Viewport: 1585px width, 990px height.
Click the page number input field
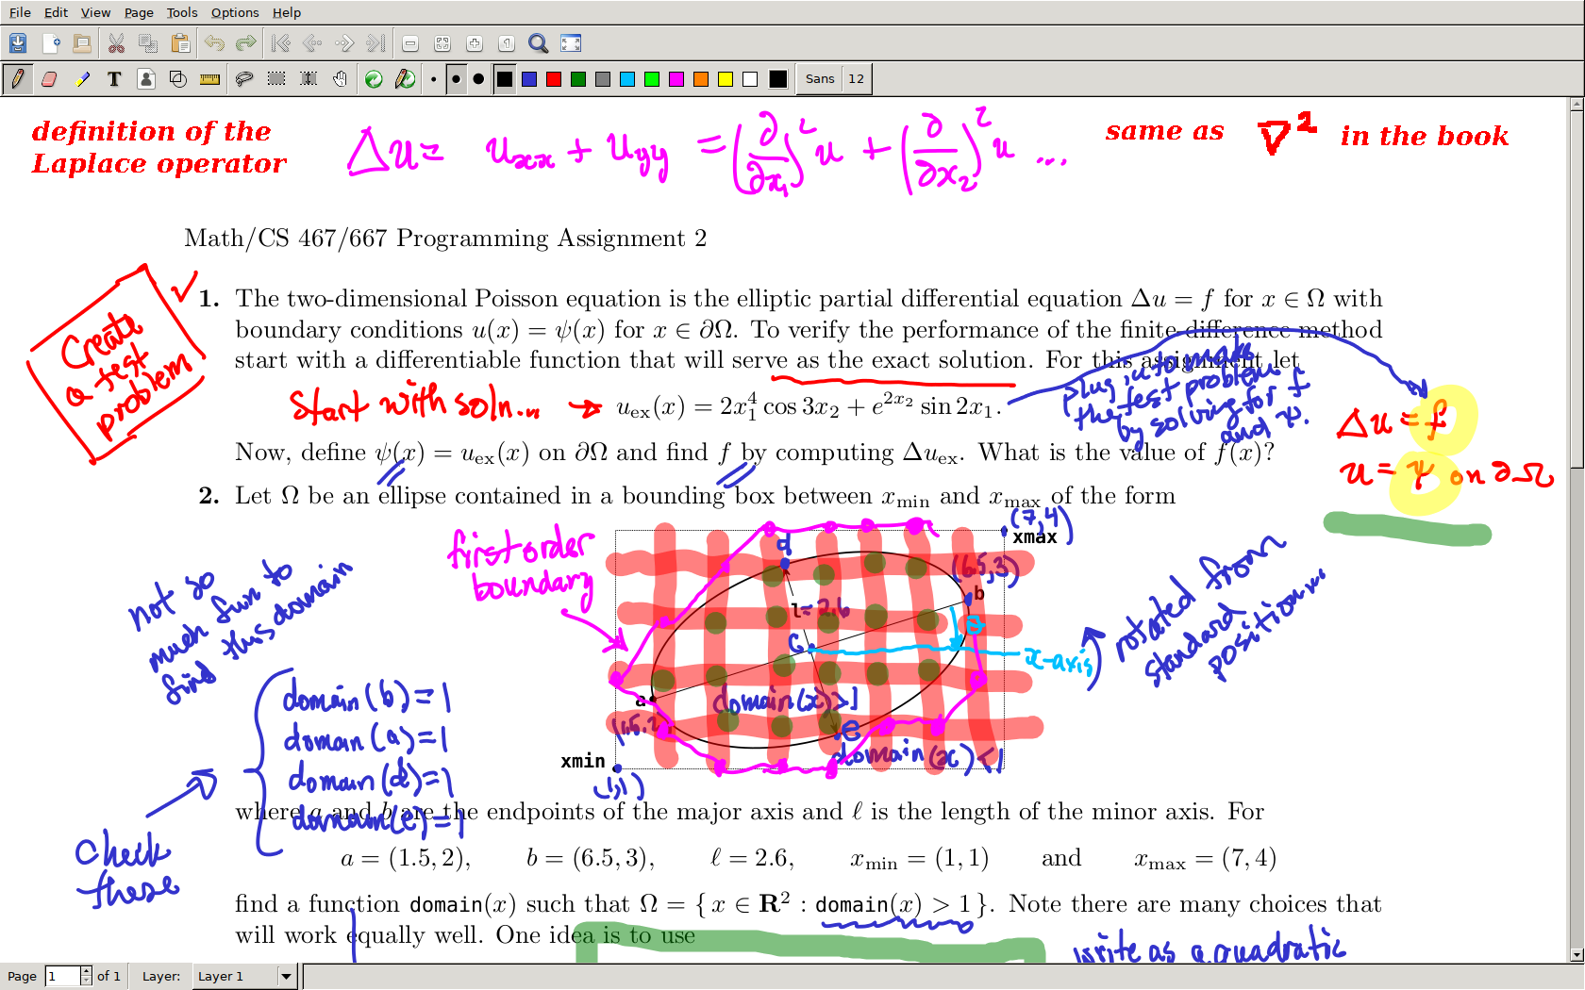tap(62, 976)
